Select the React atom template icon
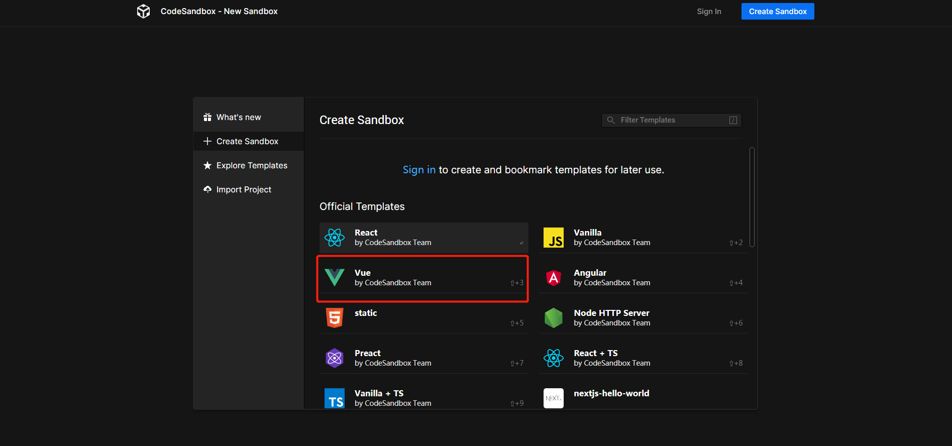 coord(335,238)
